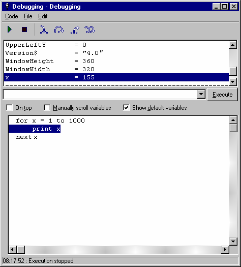This screenshot has height=267, width=241.
Task: Enable the On top checkbox
Action: (9, 108)
